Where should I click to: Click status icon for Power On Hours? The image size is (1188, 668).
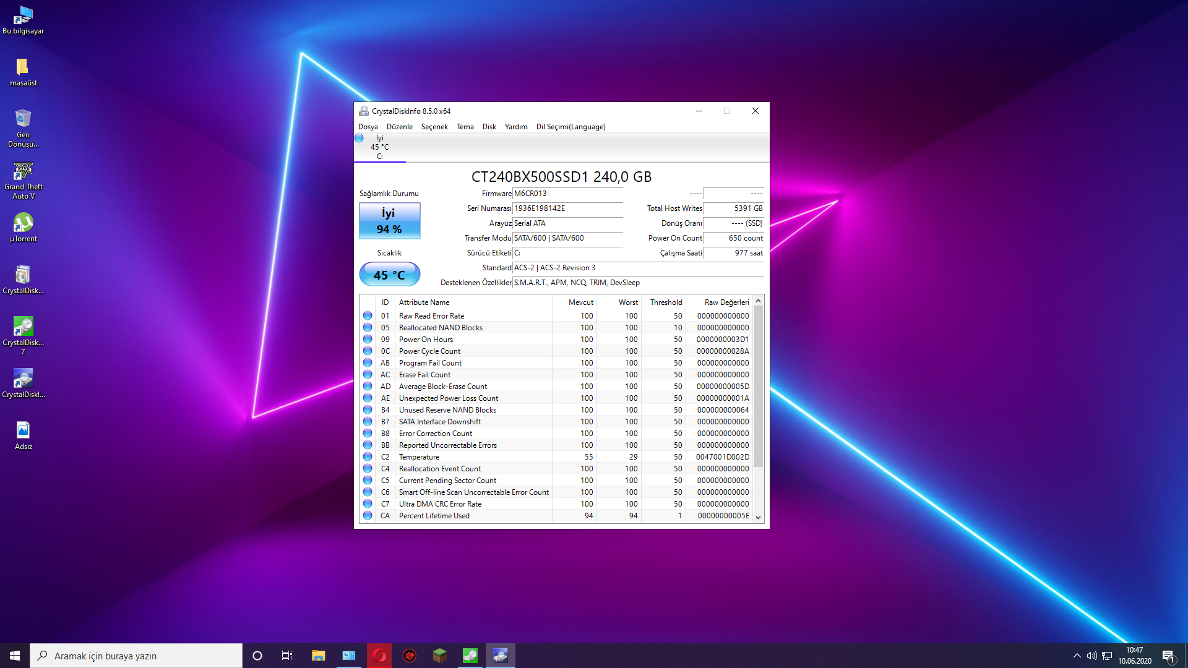point(368,339)
